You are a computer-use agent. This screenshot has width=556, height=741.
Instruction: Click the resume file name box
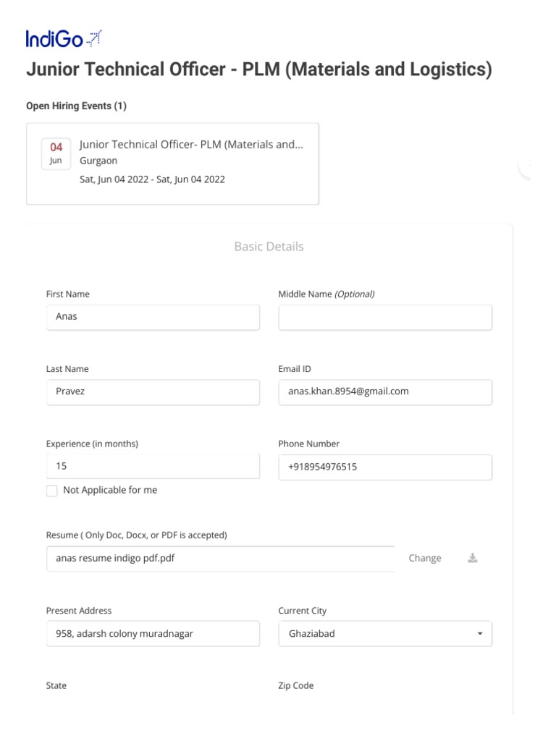221,558
